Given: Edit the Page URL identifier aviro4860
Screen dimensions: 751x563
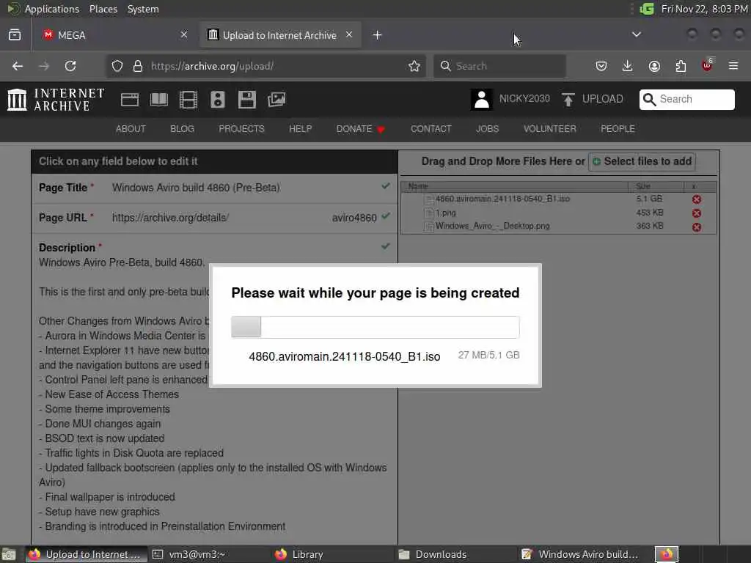Looking at the screenshot, I should [x=354, y=218].
